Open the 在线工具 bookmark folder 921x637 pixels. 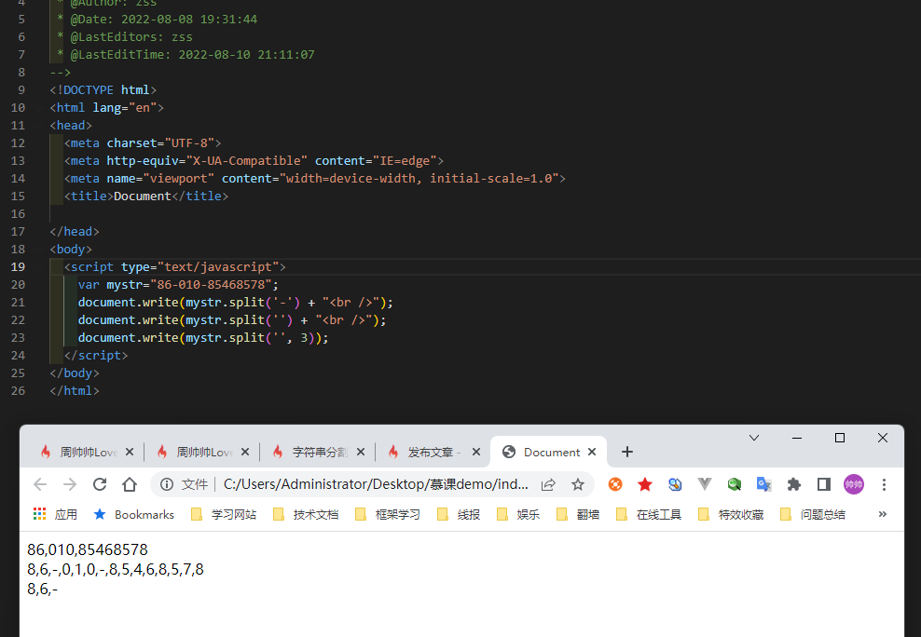point(649,514)
